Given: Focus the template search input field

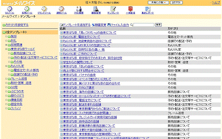Looking at the screenshot, I should click(x=144, y=25).
